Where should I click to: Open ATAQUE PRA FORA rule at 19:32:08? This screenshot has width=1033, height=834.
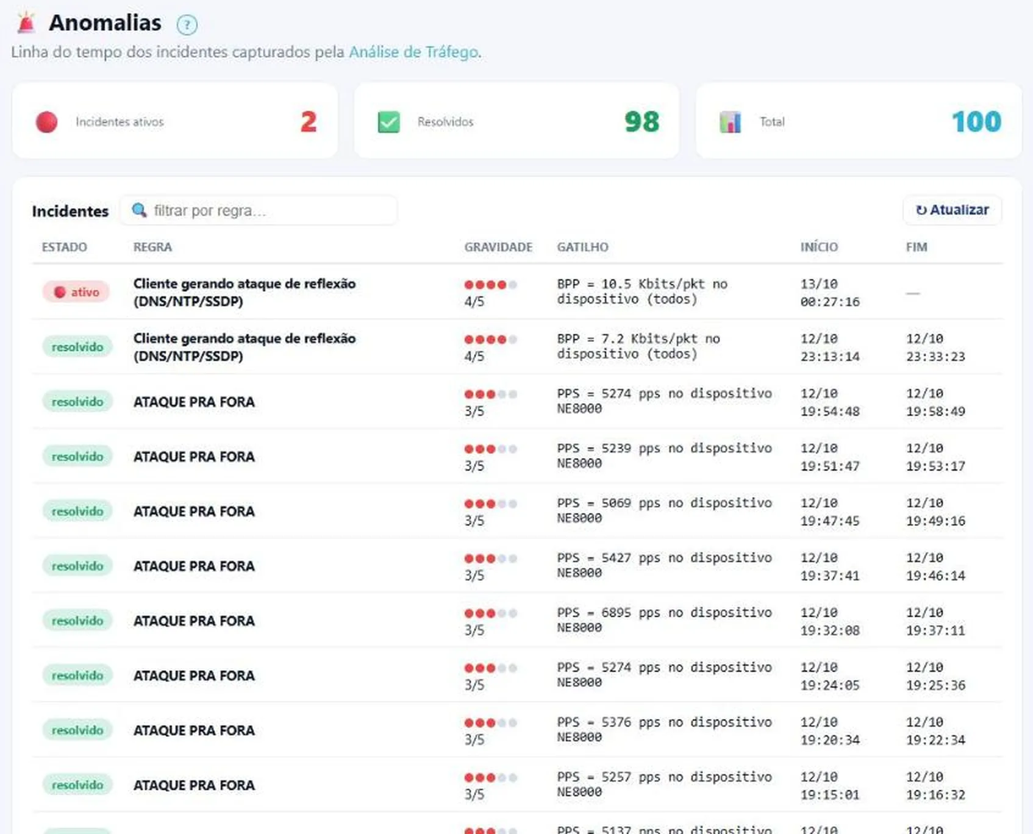(194, 621)
